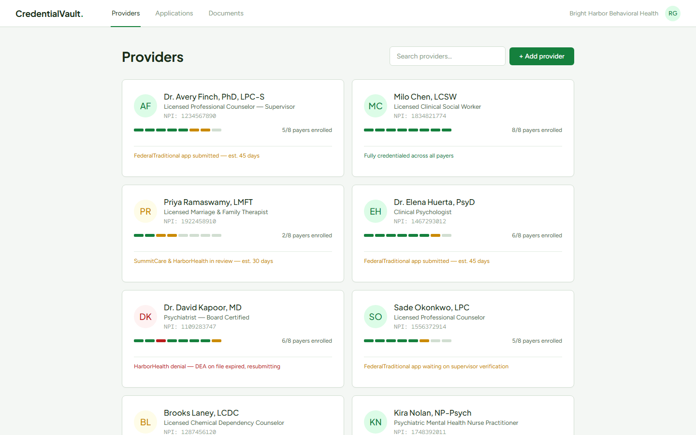Click Elena Huerta's payer enrollment progress bar
Screen dimensions: 696x435
[407, 235]
